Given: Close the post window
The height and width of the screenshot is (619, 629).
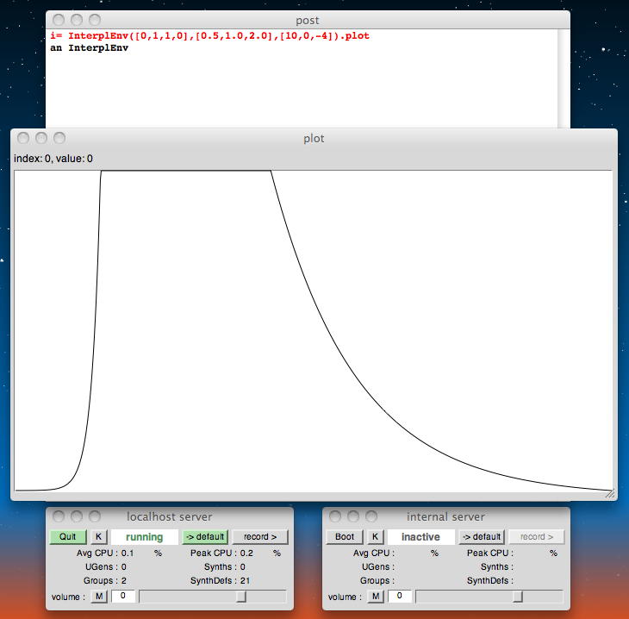Looking at the screenshot, I should click(59, 20).
